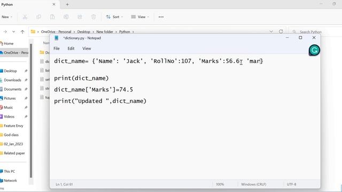Unpin Documents using its pin icon

coord(26,89)
